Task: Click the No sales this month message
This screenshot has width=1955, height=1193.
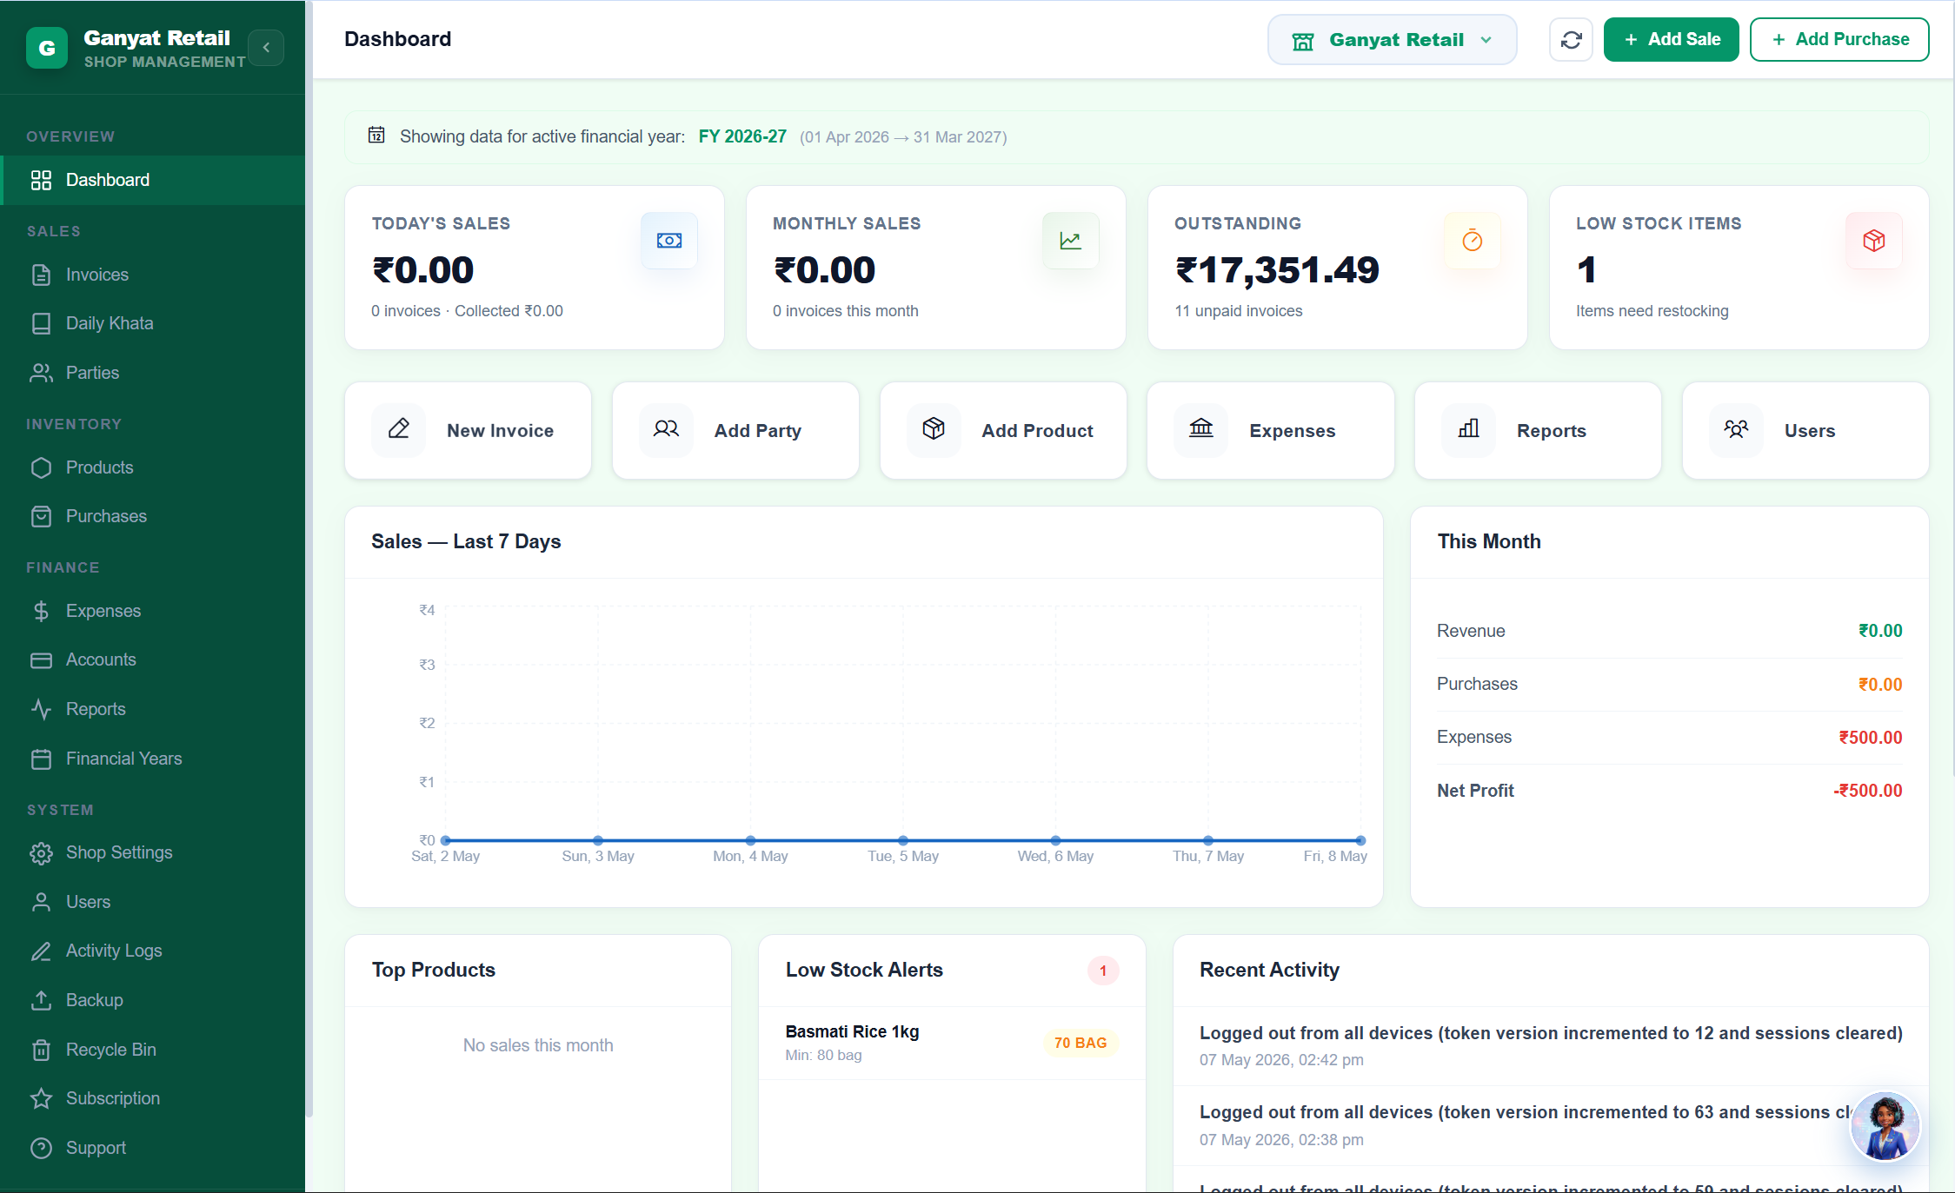Action: [x=538, y=1045]
